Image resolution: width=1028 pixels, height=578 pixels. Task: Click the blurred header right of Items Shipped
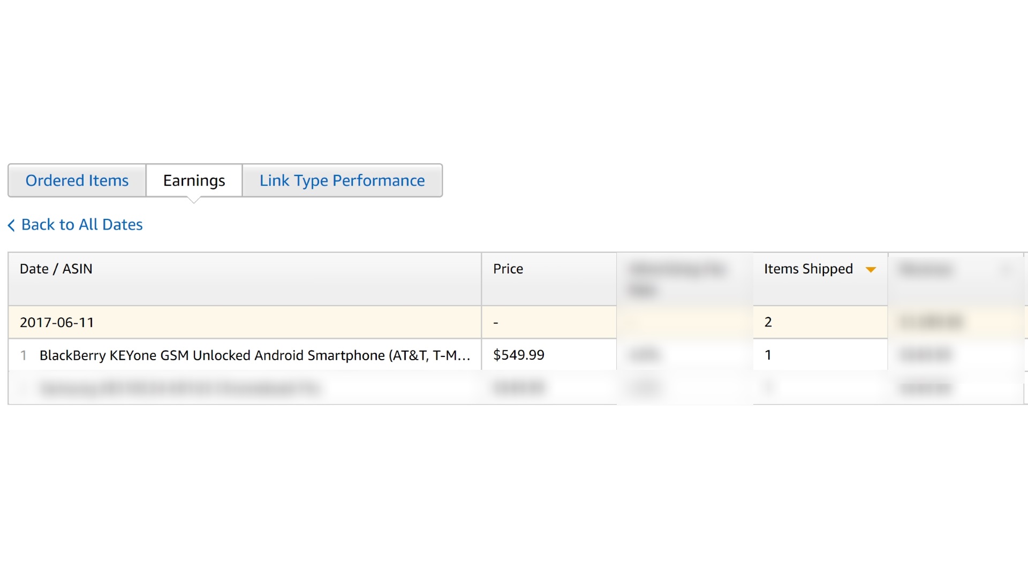[x=926, y=269]
